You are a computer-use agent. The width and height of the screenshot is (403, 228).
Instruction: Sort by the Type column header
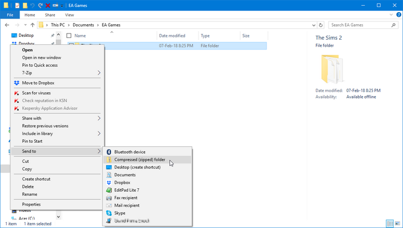pyautogui.click(x=205, y=36)
